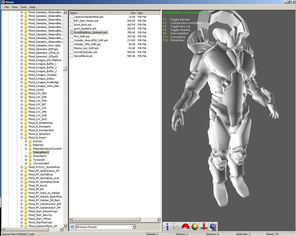
Task: Click the file icon of CameraCinematicMesh.psk
Action: coord(72,17)
